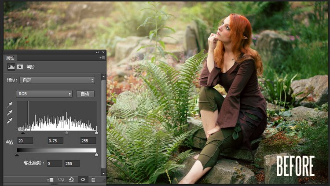
Task: Click the highlight input field showing 255
Action: [x=88, y=141]
